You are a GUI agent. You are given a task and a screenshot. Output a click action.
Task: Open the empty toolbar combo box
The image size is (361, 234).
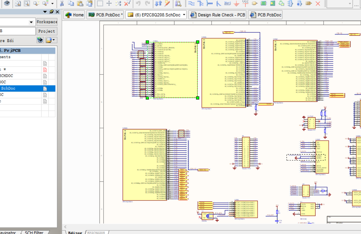[340, 4]
